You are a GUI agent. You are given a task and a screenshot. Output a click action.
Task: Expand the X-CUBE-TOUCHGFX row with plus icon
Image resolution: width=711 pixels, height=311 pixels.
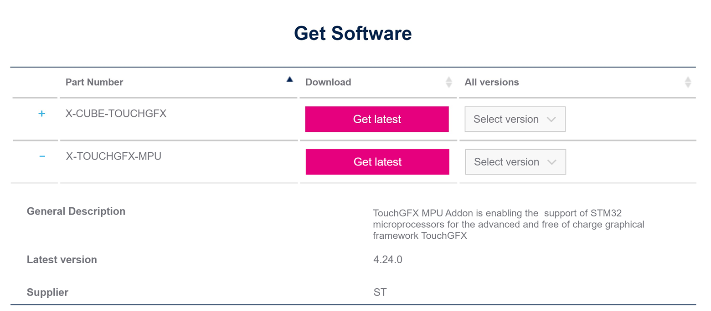click(x=42, y=114)
